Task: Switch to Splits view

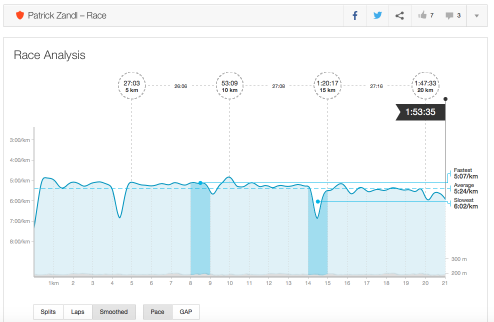Action: 48,312
